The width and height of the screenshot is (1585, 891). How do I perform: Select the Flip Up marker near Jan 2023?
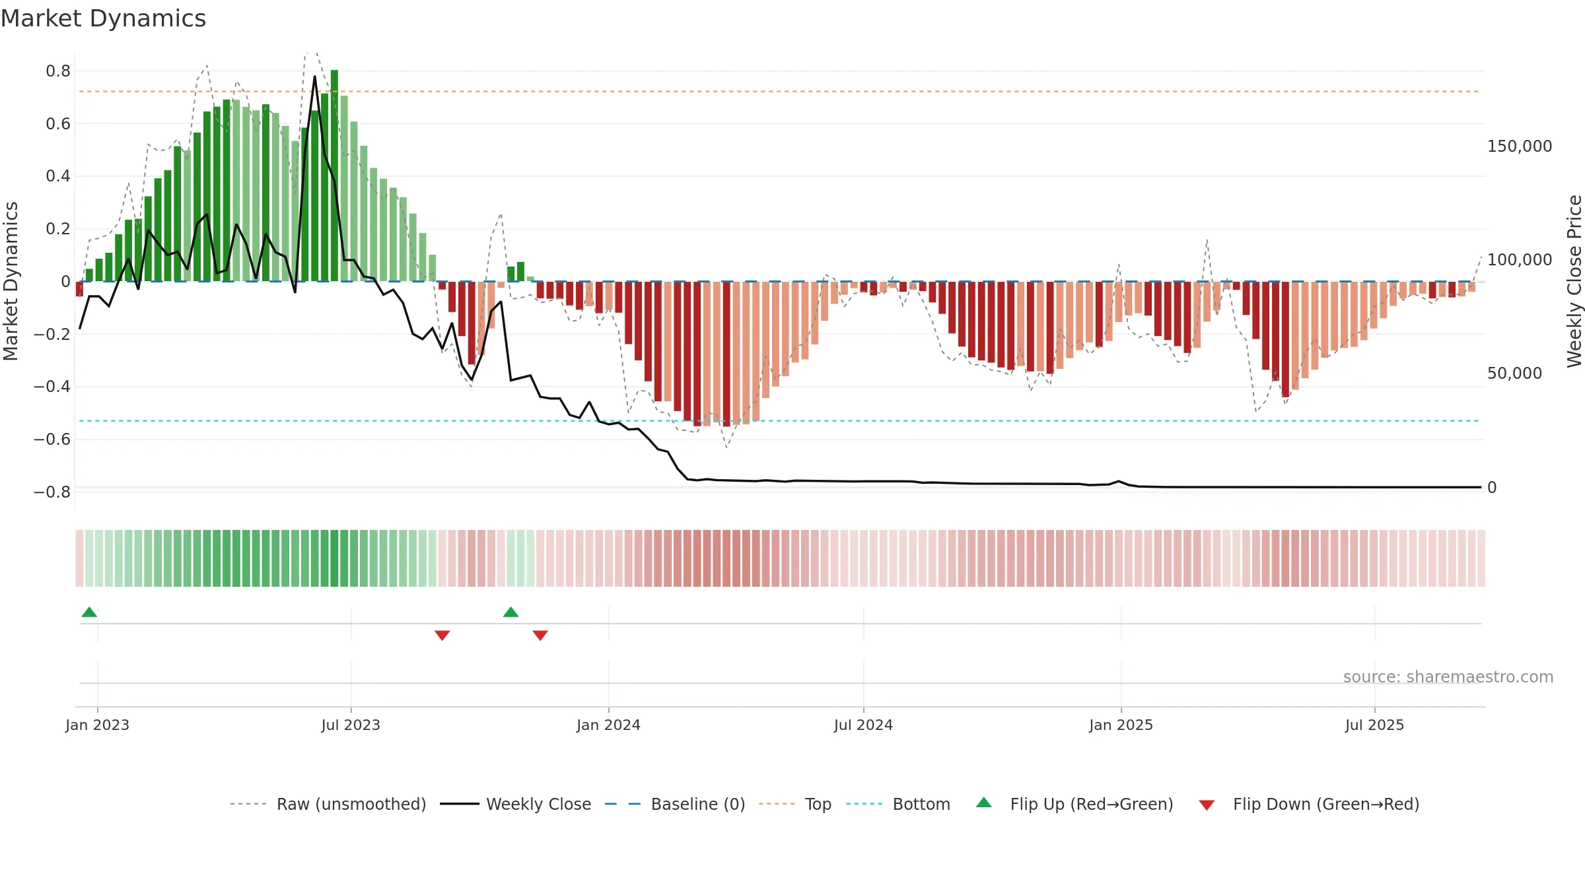(x=89, y=612)
